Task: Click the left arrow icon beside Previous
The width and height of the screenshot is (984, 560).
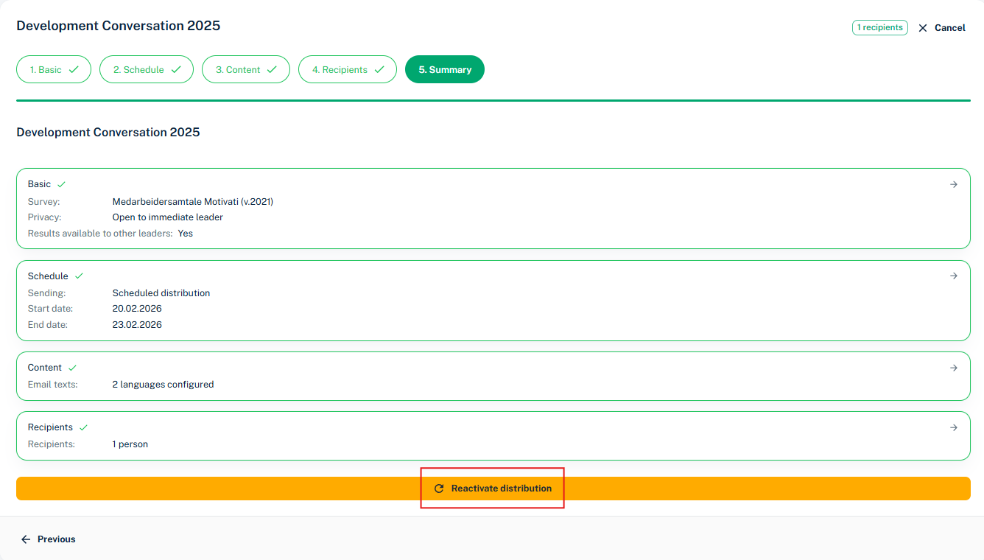Action: pos(26,539)
